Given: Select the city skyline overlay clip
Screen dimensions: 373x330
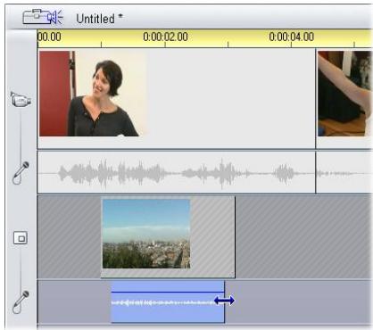Looking at the screenshot, I should [168, 237].
